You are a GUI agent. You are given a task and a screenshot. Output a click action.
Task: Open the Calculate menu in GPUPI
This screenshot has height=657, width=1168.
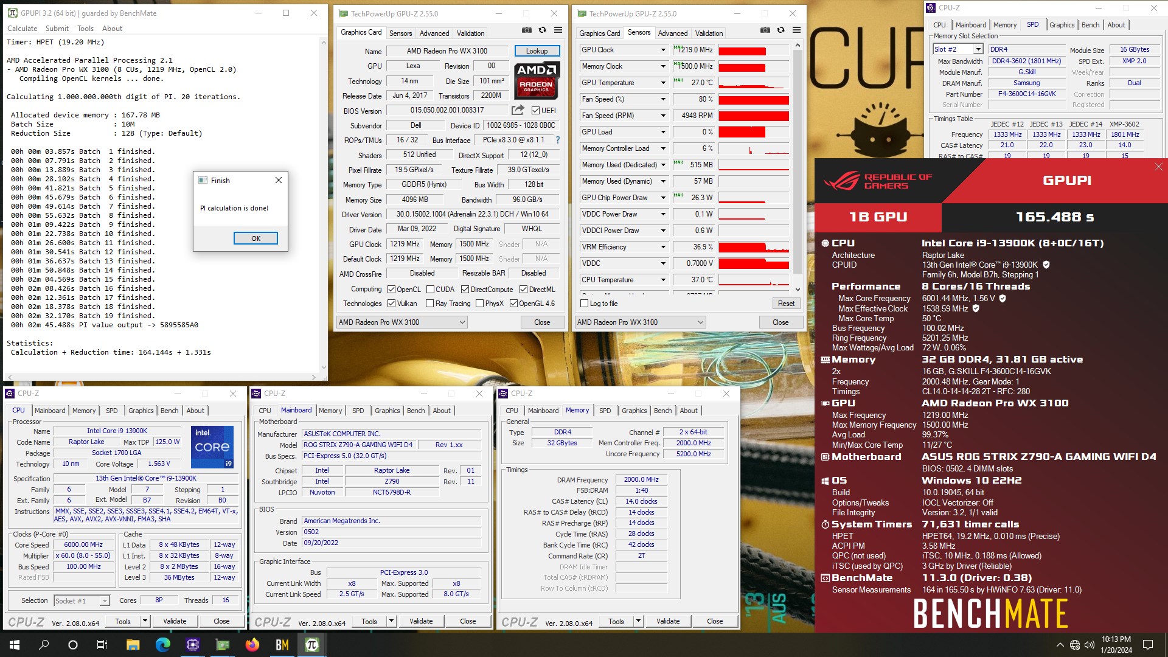[22, 29]
